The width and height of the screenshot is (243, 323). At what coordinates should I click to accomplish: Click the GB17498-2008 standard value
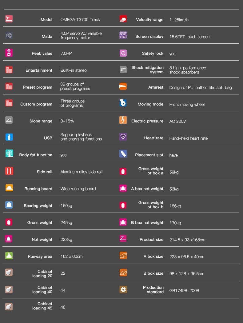[185, 290]
